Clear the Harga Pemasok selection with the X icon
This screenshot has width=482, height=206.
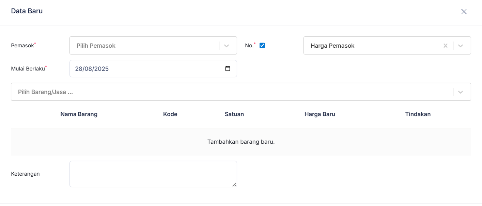[x=446, y=45]
